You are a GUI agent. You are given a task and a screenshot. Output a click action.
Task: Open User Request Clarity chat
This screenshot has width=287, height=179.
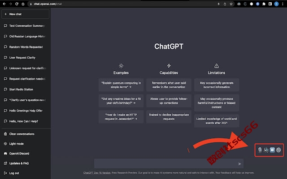coord(25,58)
